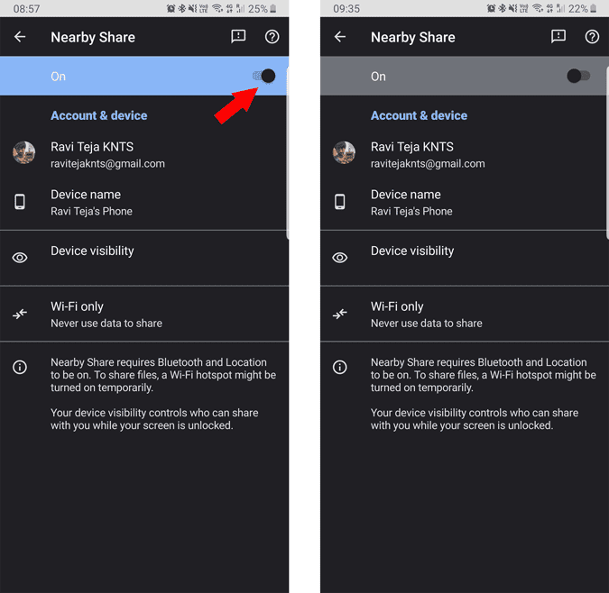The height and width of the screenshot is (593, 609).
Task: Open the feedback icon in the right screenshot
Action: [558, 37]
